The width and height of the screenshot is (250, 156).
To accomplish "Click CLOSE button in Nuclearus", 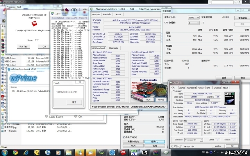I will [x=161, y=100].
